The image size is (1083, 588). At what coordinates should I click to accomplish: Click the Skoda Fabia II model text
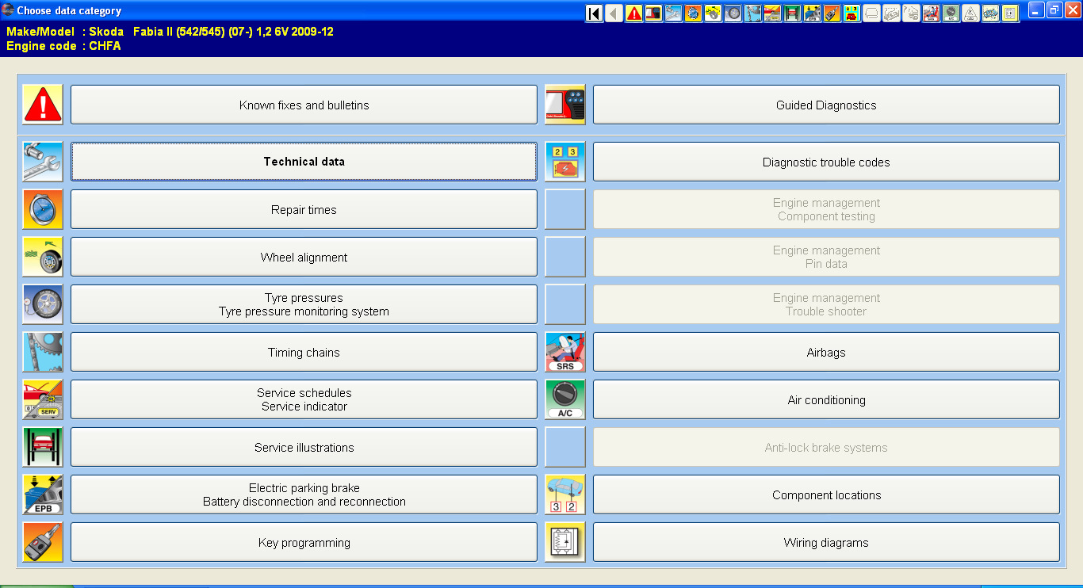coord(211,32)
